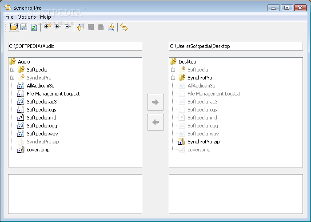Click the copy-to-left arrow button
Screen dimensions: 311x222
[155, 122]
